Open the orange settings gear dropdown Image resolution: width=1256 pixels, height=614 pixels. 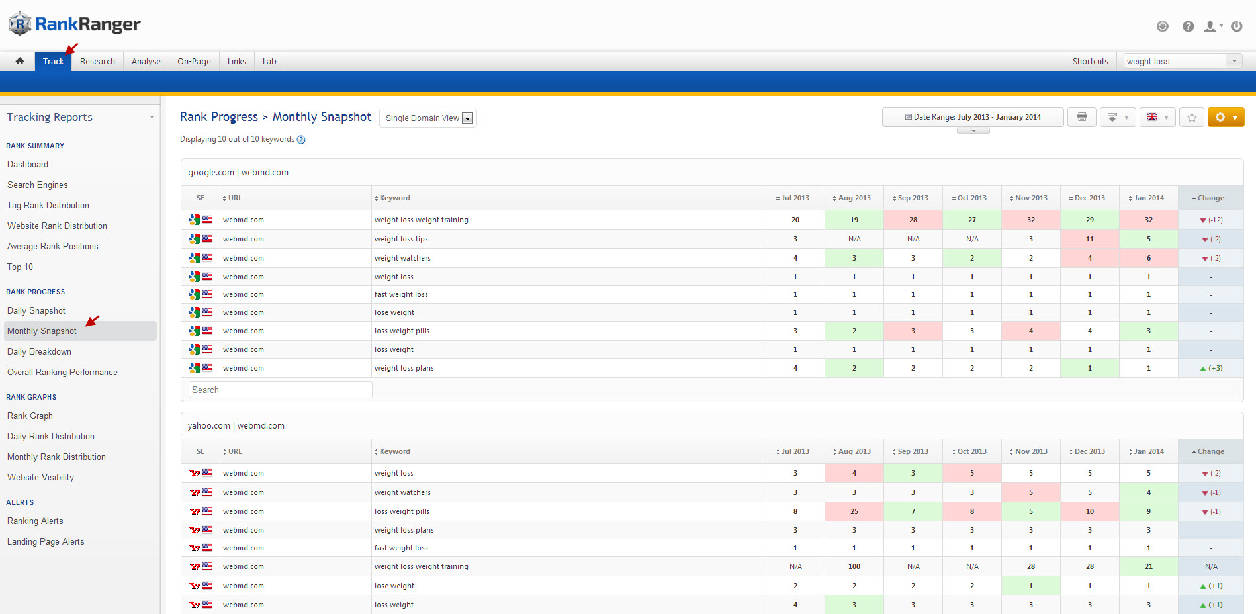click(x=1226, y=117)
